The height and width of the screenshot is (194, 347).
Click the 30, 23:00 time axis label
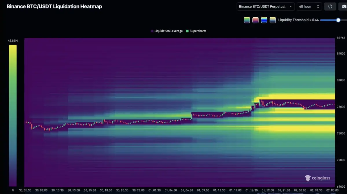tap(138, 190)
